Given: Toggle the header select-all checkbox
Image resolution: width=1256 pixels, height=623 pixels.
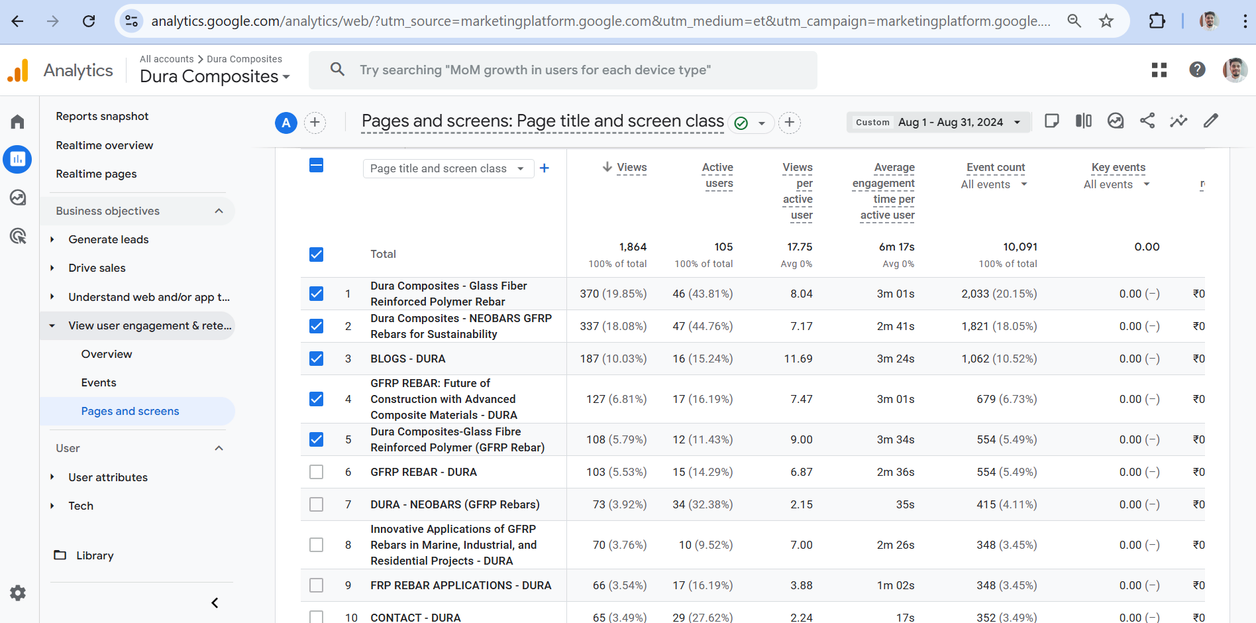Looking at the screenshot, I should (x=317, y=165).
